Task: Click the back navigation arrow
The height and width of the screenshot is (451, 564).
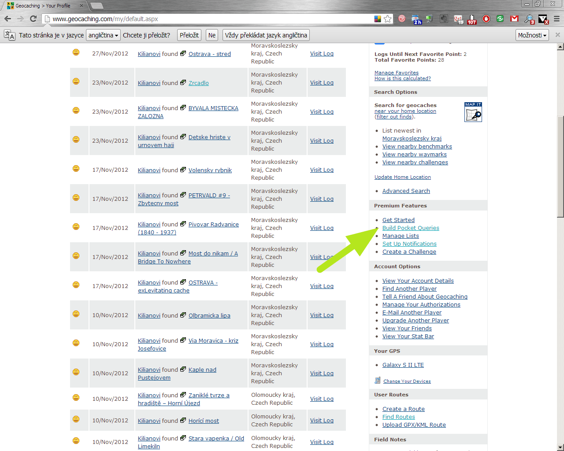Action: (7, 18)
